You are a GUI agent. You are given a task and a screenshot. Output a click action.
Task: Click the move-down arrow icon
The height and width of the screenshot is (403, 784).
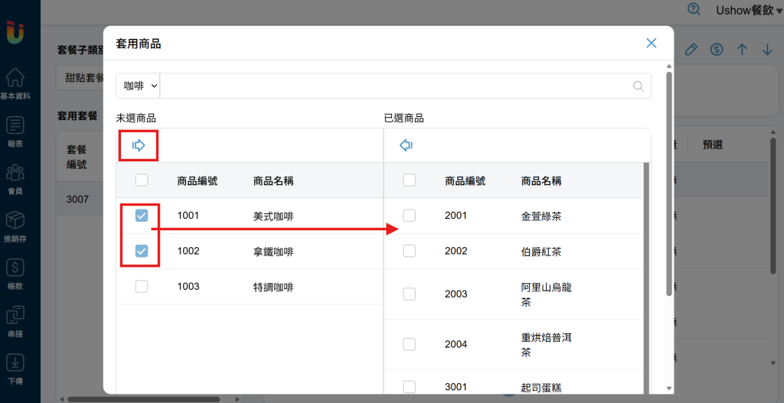point(767,49)
